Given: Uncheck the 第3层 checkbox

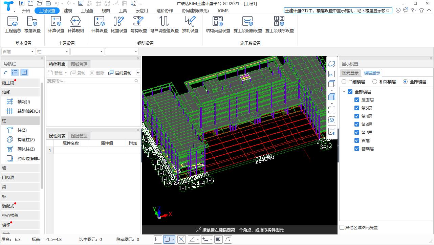Looking at the screenshot, I should tap(357, 124).
